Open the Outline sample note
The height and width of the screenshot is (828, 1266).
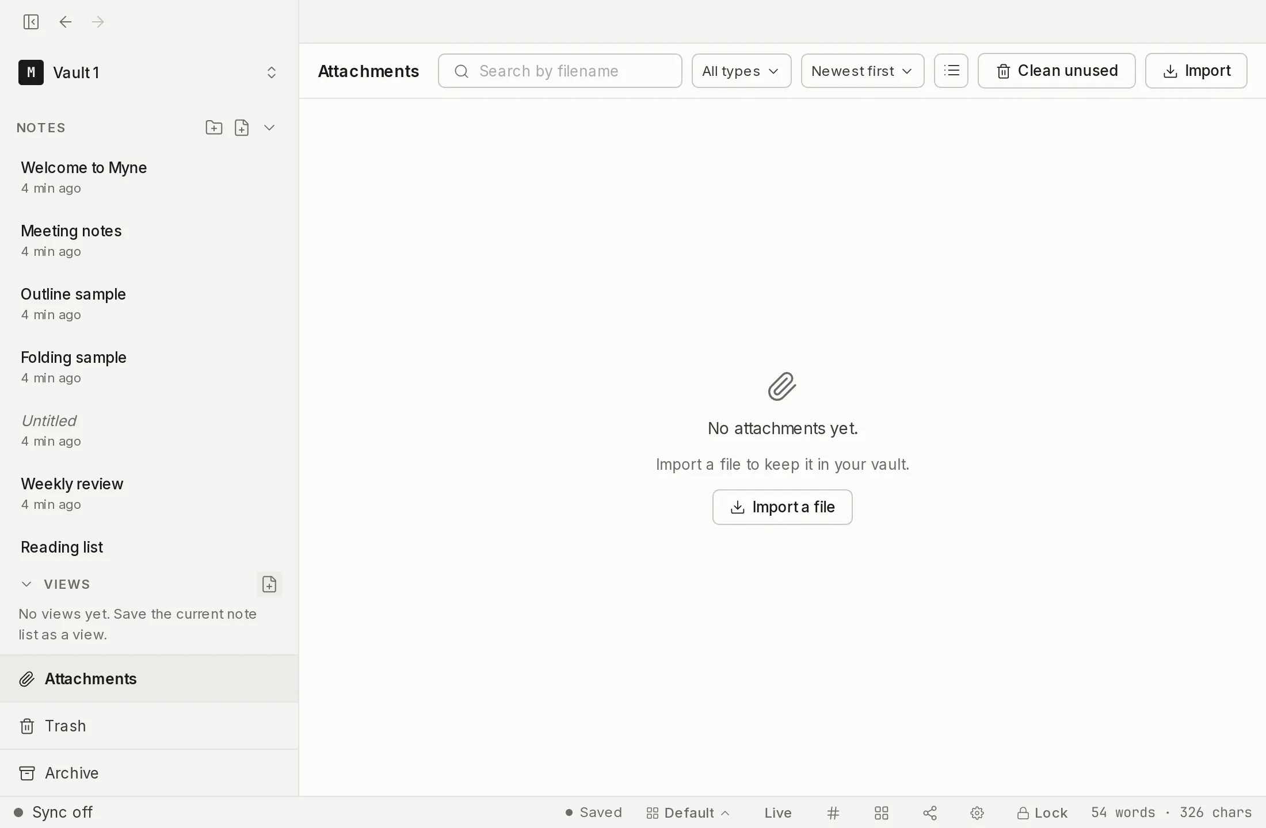[149, 304]
